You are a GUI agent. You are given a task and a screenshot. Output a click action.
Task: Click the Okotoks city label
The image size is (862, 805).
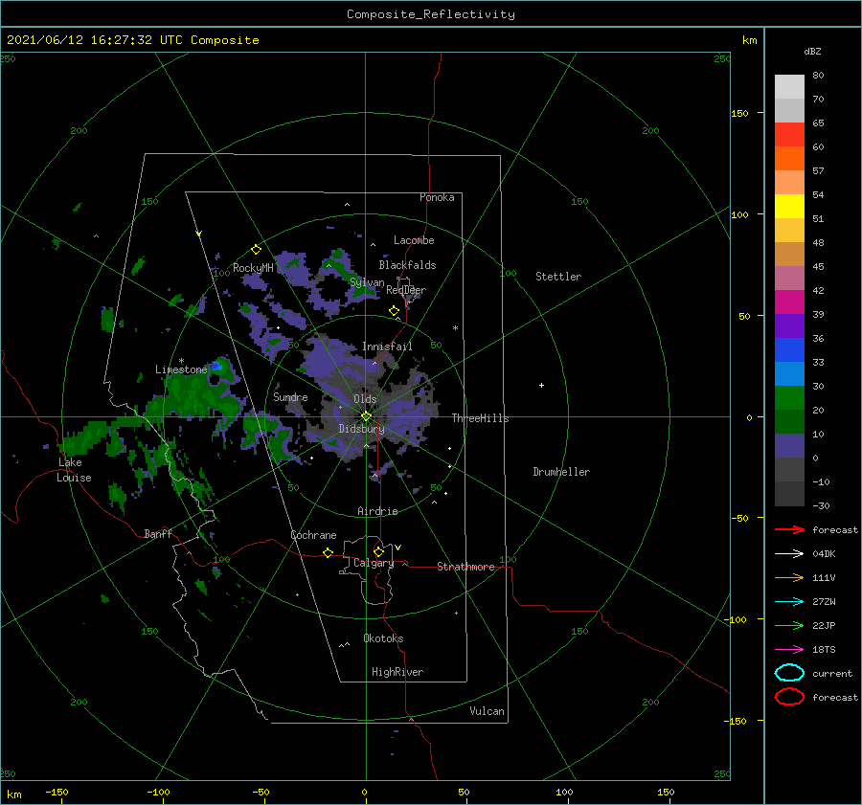[383, 638]
